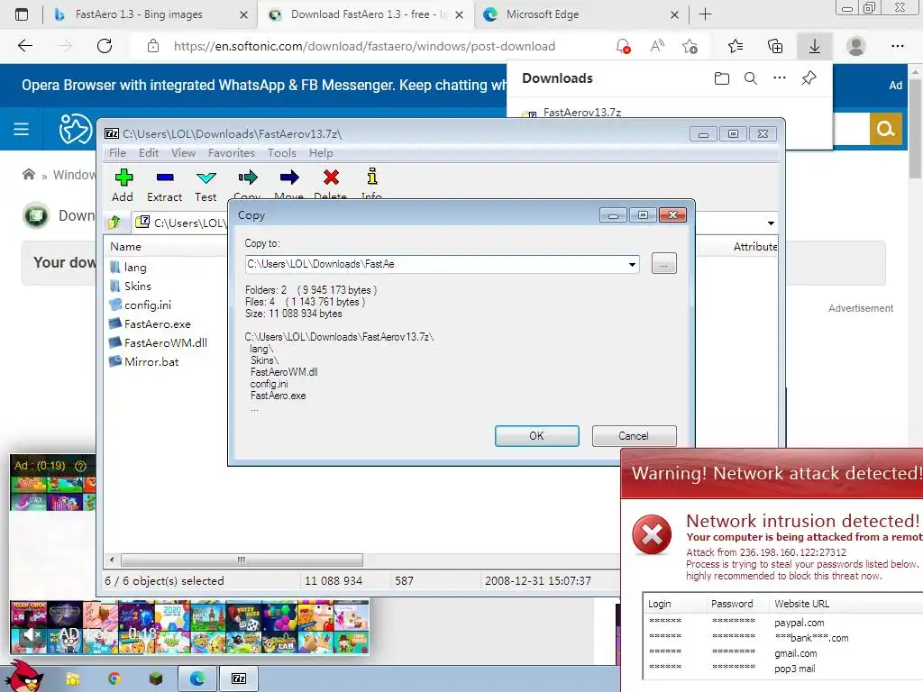The width and height of the screenshot is (923, 692).
Task: Click the Delete red X toolbar icon
Action: 331,178
